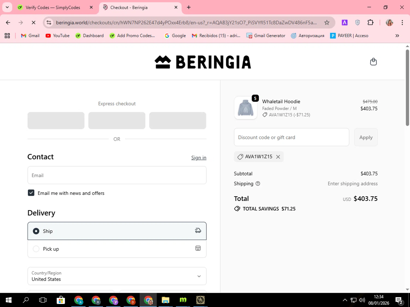This screenshot has width=410, height=307.
Task: Open the Google bookmark
Action: tap(175, 35)
